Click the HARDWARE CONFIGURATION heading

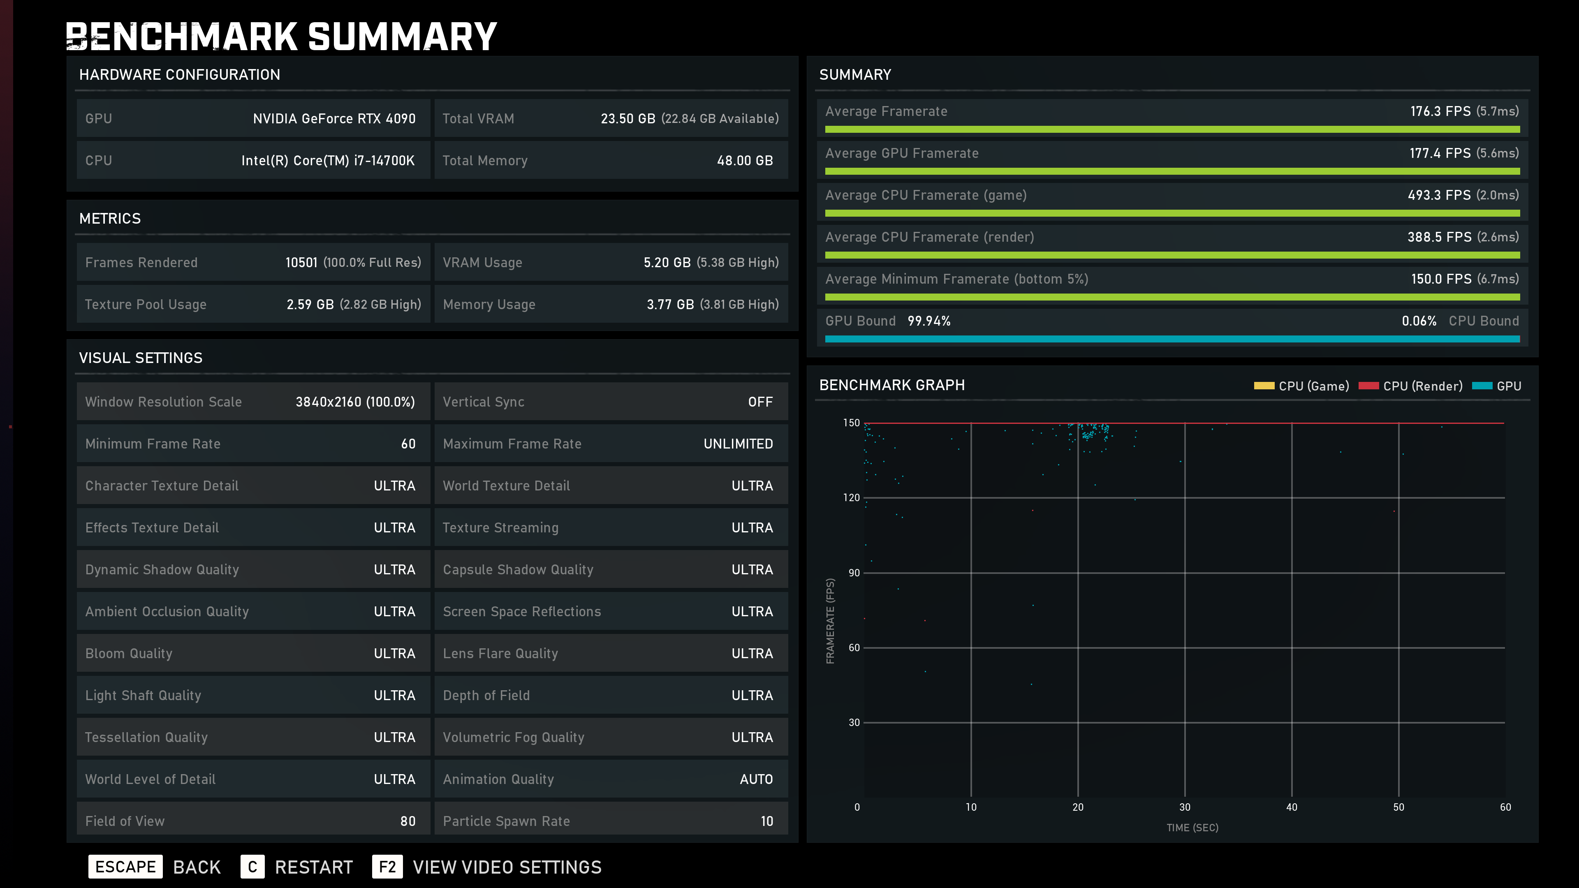point(180,75)
